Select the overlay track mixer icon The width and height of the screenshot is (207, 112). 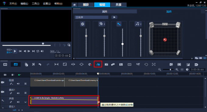[x=101, y=24]
